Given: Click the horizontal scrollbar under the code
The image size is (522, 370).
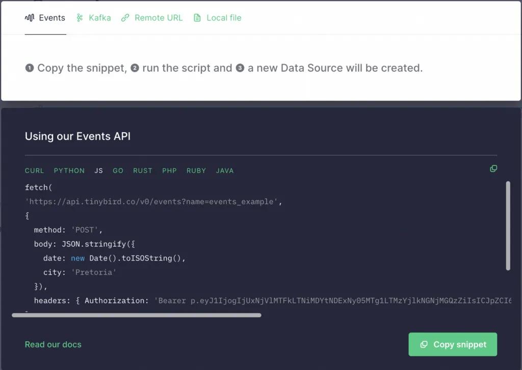Looking at the screenshot, I should point(137,315).
